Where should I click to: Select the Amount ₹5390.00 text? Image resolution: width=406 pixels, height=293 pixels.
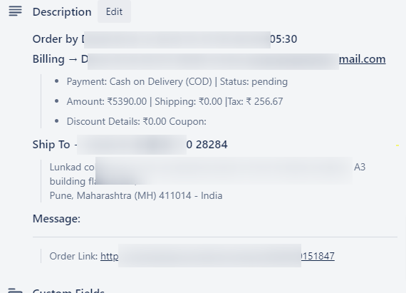[107, 101]
